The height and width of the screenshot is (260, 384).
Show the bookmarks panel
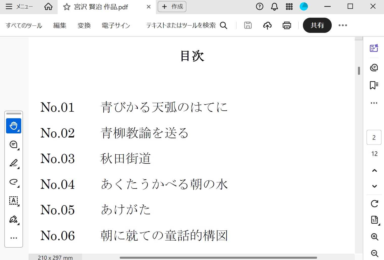(x=374, y=85)
